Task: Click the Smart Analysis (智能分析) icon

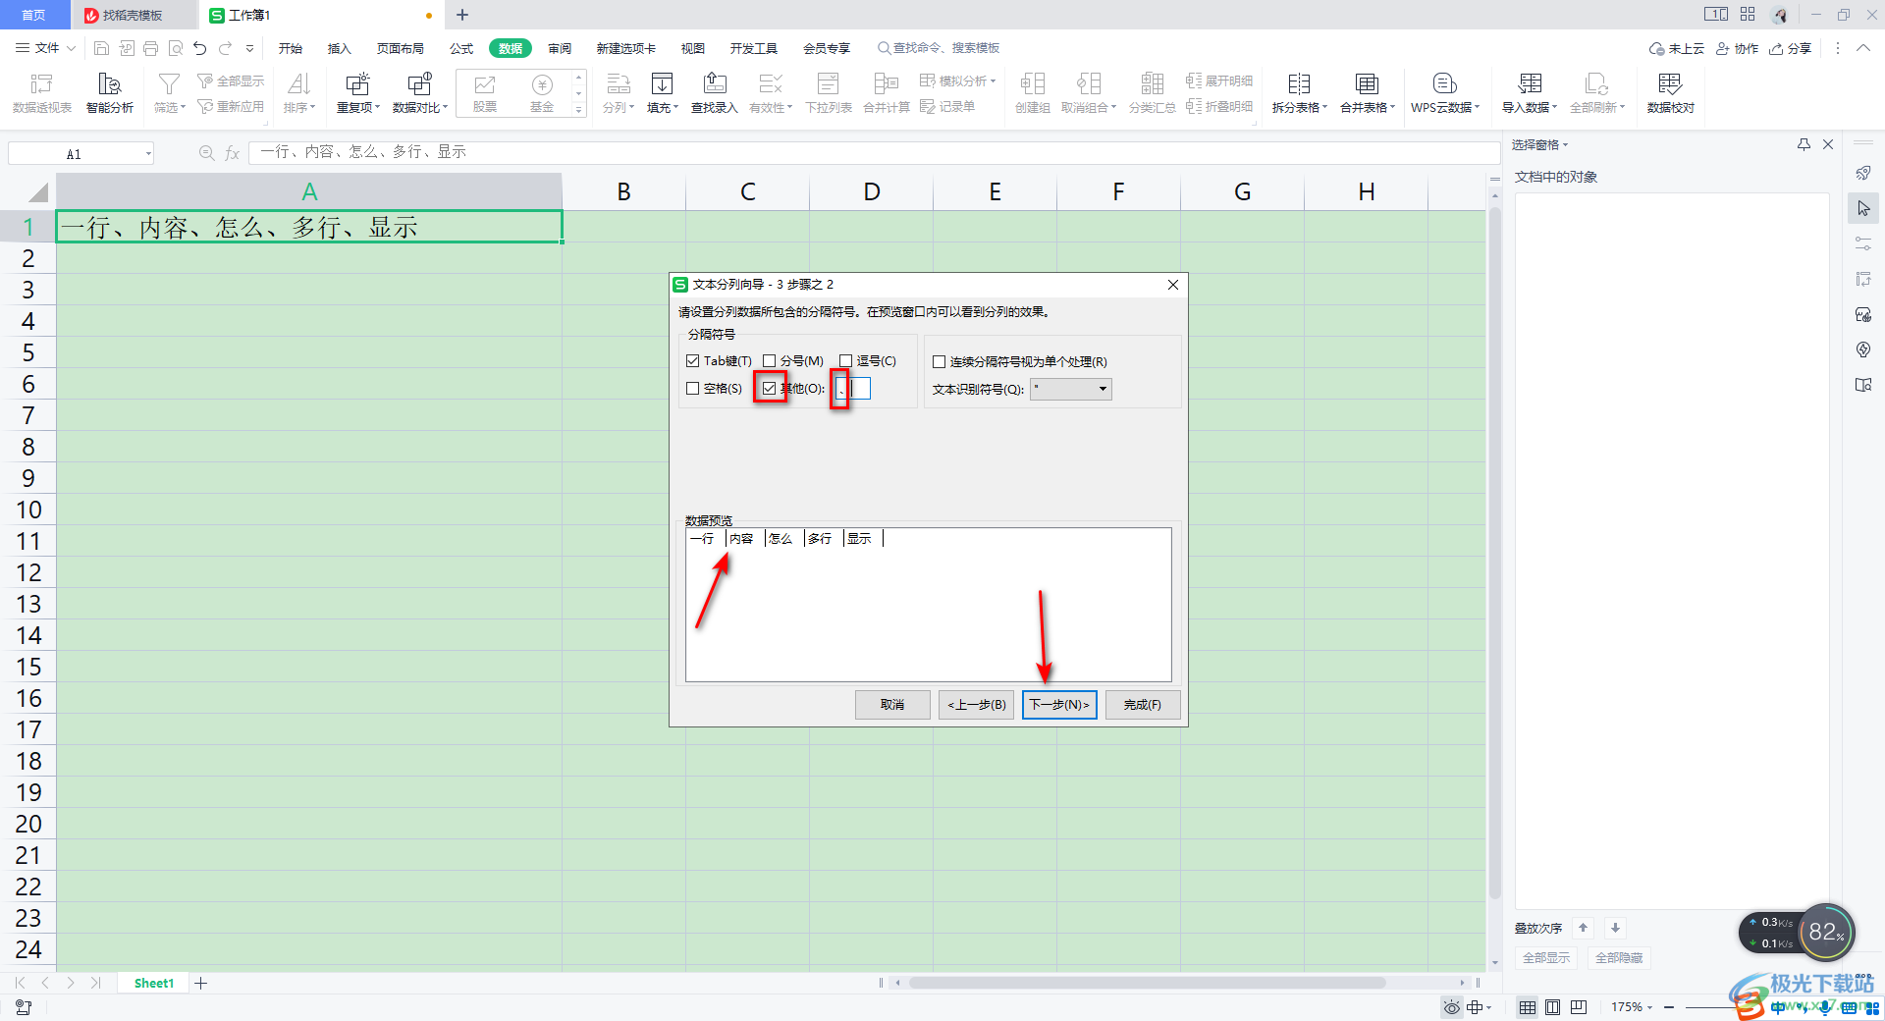Action: (x=110, y=93)
